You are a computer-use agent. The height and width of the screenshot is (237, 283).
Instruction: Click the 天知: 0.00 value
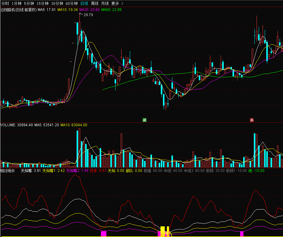tap(116, 171)
